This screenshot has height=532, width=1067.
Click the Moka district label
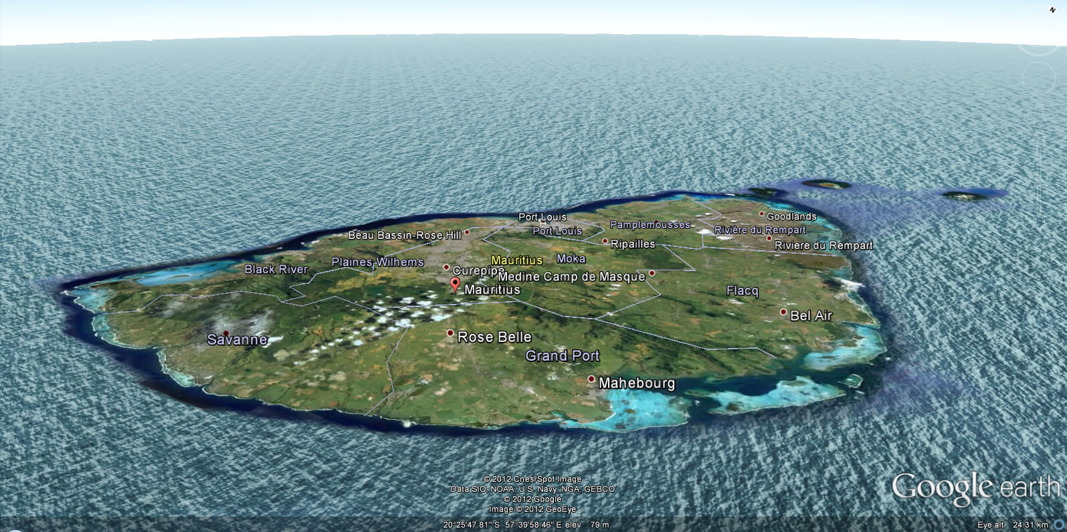click(x=571, y=258)
